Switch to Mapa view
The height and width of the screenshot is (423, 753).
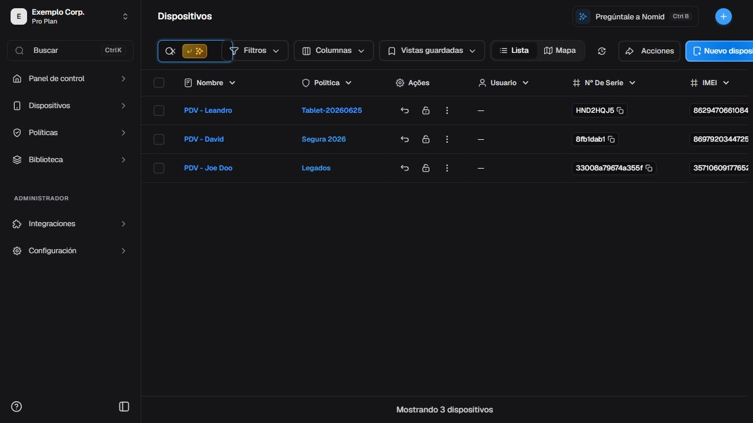point(559,51)
